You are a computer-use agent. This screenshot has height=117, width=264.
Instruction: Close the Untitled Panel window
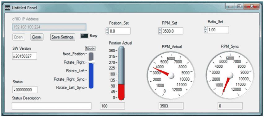coord(251,7)
